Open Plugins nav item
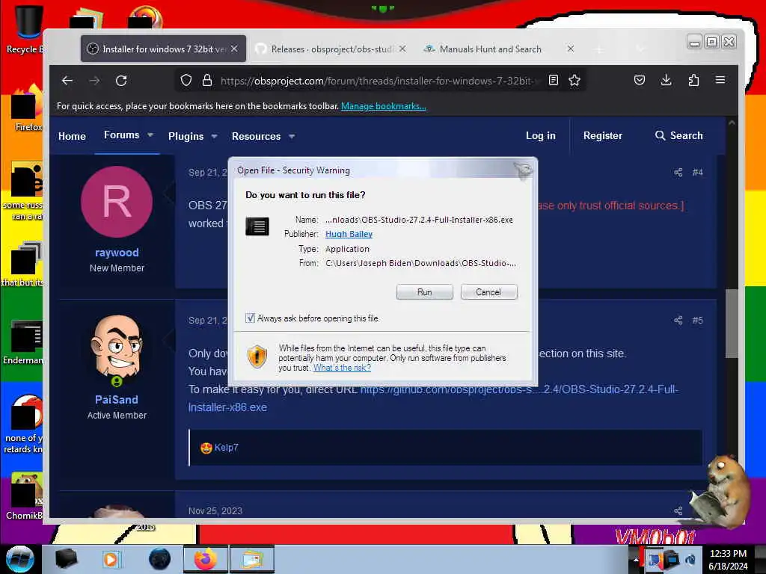Viewport: 766px width, 574px height. 186,137
